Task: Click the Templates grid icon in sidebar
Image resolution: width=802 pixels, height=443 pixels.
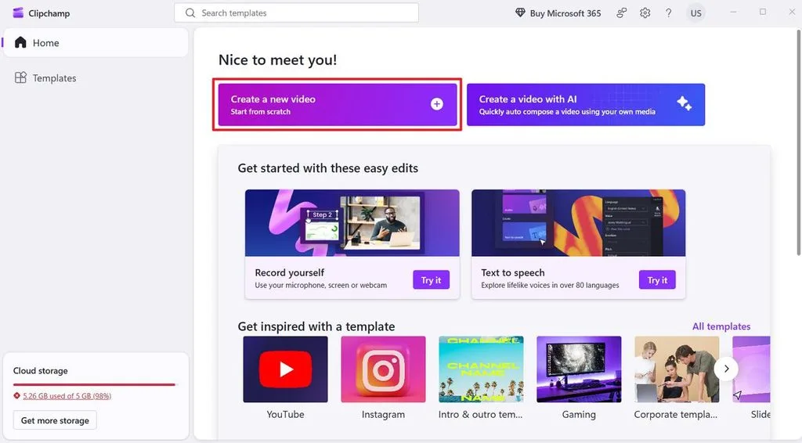Action: pos(20,77)
